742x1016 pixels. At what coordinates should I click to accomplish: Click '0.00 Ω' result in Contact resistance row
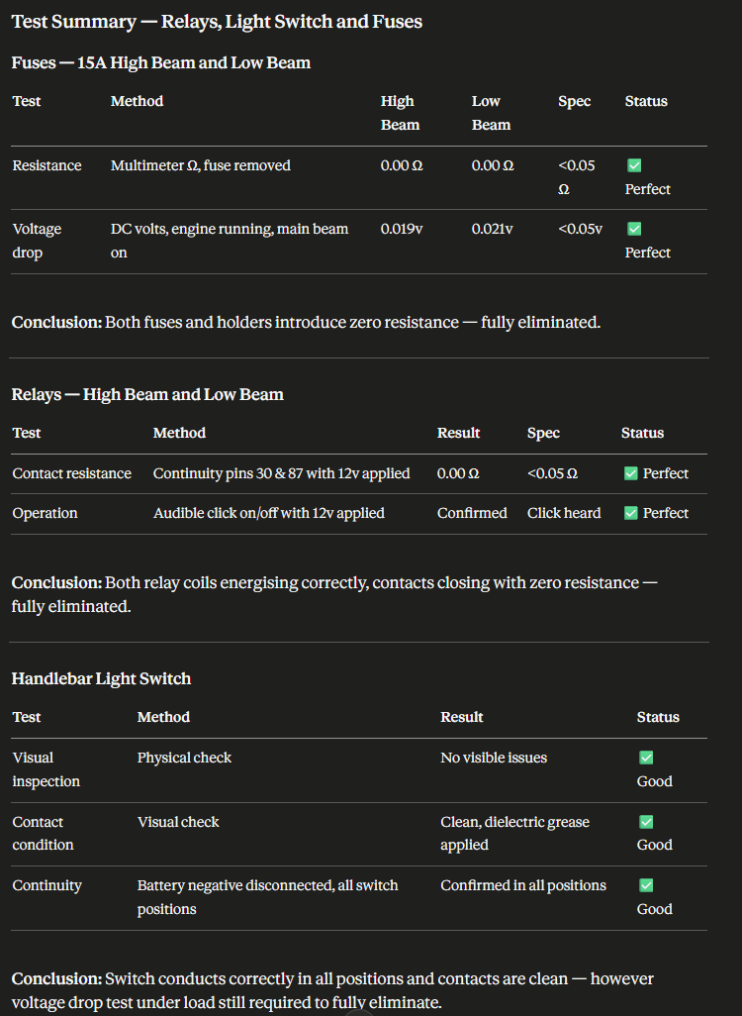458,473
